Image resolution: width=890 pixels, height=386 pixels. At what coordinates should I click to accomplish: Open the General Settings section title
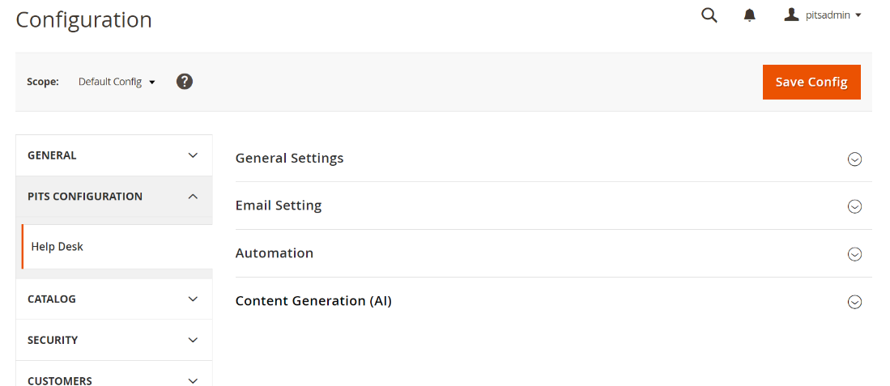point(289,159)
